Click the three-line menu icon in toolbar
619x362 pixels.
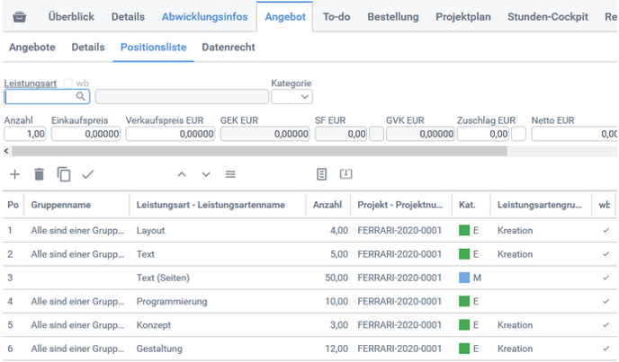coord(230,174)
